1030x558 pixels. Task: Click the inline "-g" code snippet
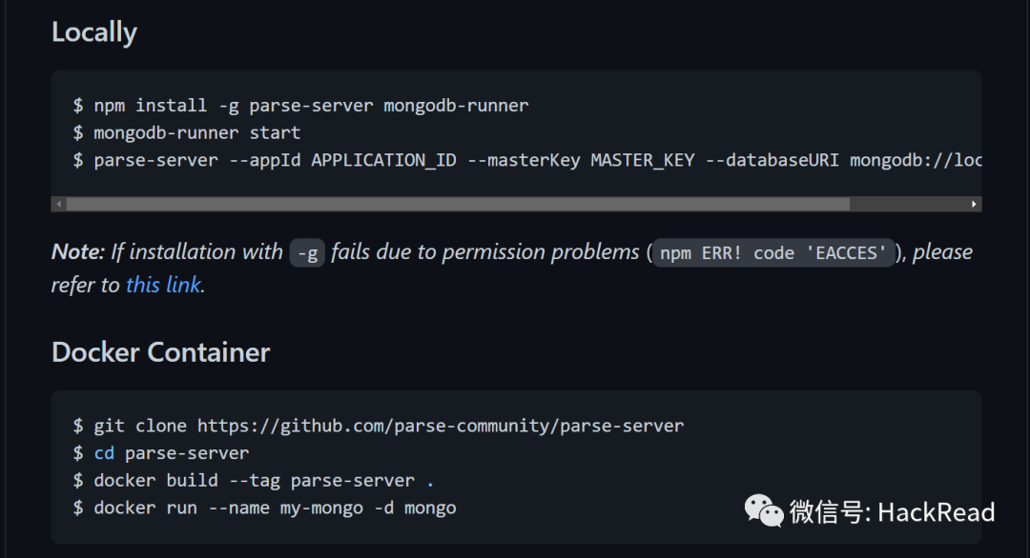[307, 253]
